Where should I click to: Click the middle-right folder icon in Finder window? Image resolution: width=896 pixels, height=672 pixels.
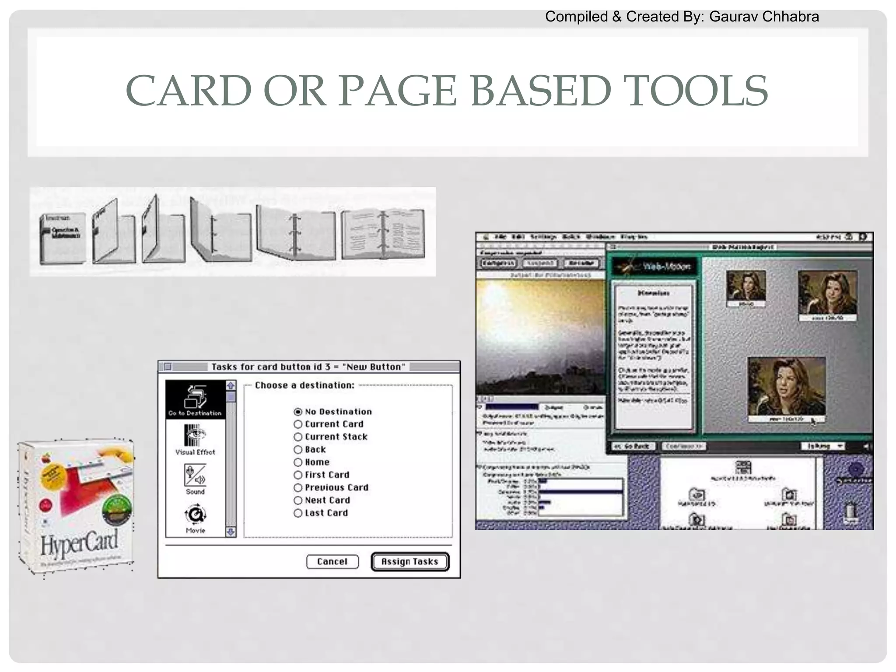tap(789, 495)
